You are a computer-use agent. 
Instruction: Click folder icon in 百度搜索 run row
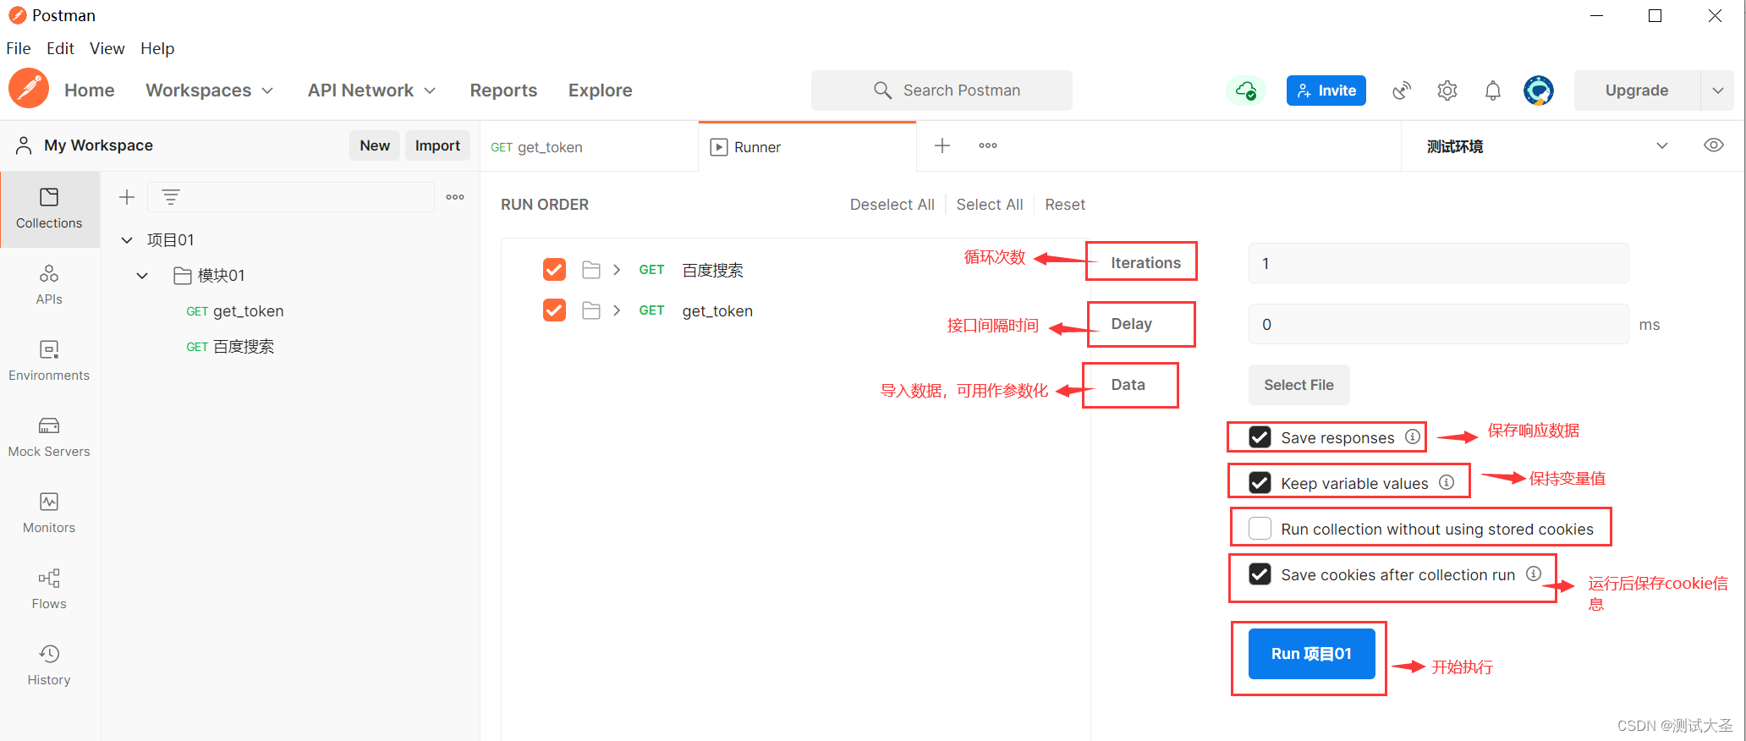(x=591, y=270)
